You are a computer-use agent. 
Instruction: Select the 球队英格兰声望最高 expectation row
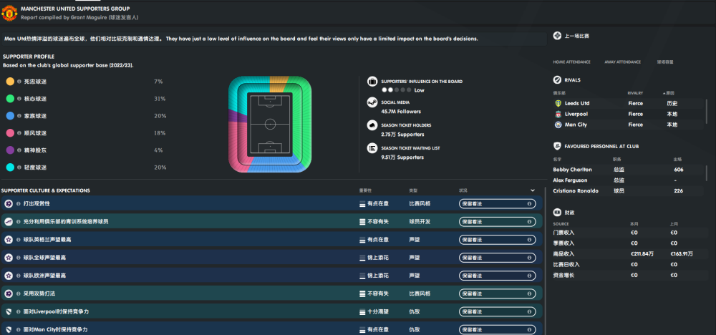271,240
